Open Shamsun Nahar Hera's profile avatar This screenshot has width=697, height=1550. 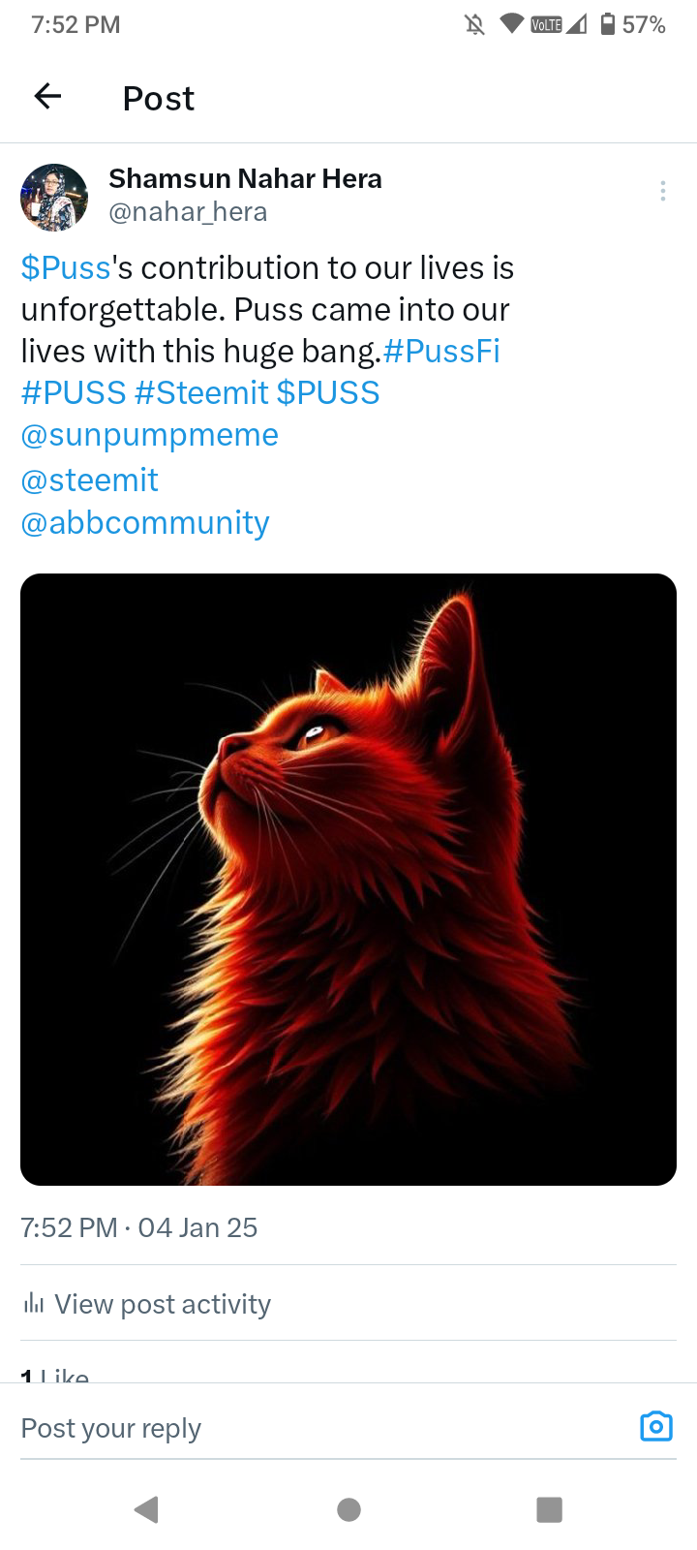point(54,197)
